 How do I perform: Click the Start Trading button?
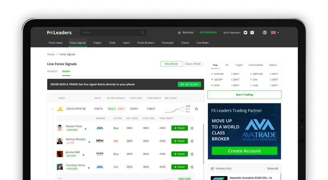pyautogui.click(x=244, y=95)
